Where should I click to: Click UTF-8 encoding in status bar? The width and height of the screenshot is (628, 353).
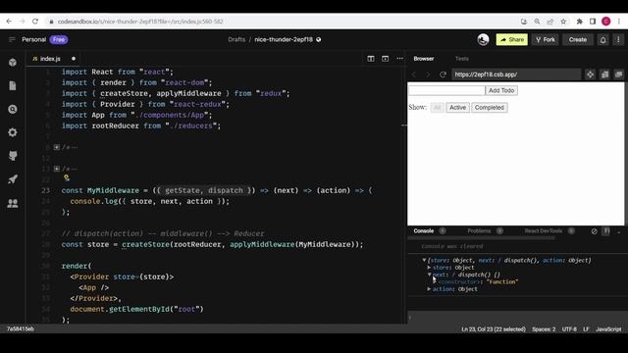point(569,329)
